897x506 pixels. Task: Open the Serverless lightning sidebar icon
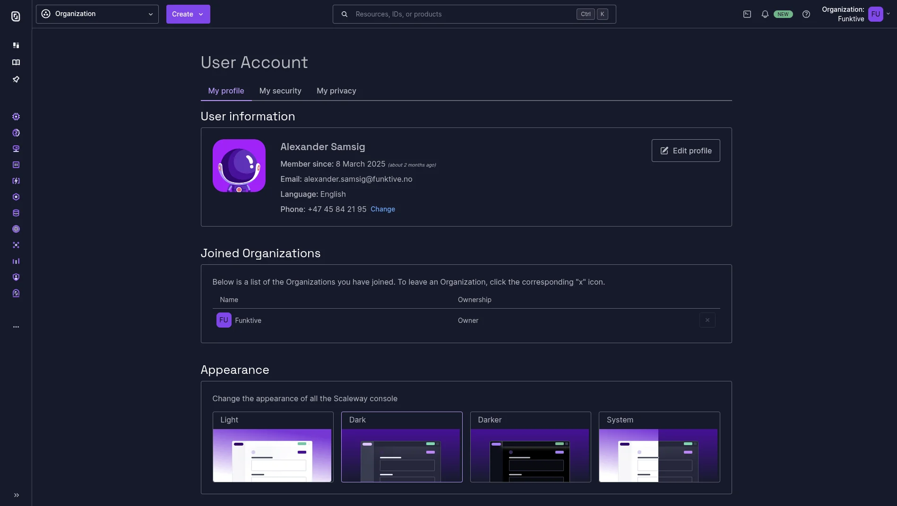tap(16, 181)
